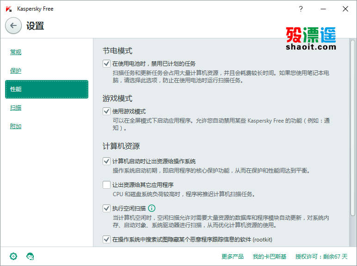Screen dimensions: 357x266
Task: Open the 常规 settings section
Action: click(16, 52)
